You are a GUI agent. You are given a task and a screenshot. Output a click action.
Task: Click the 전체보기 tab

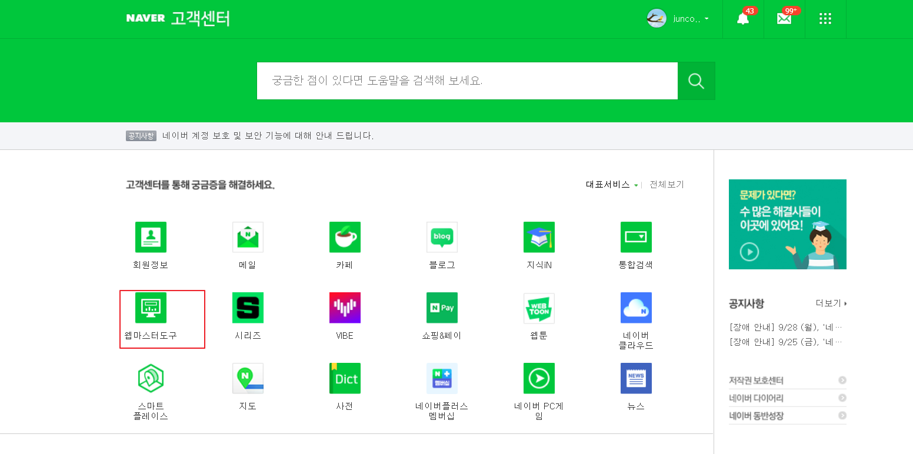(667, 185)
